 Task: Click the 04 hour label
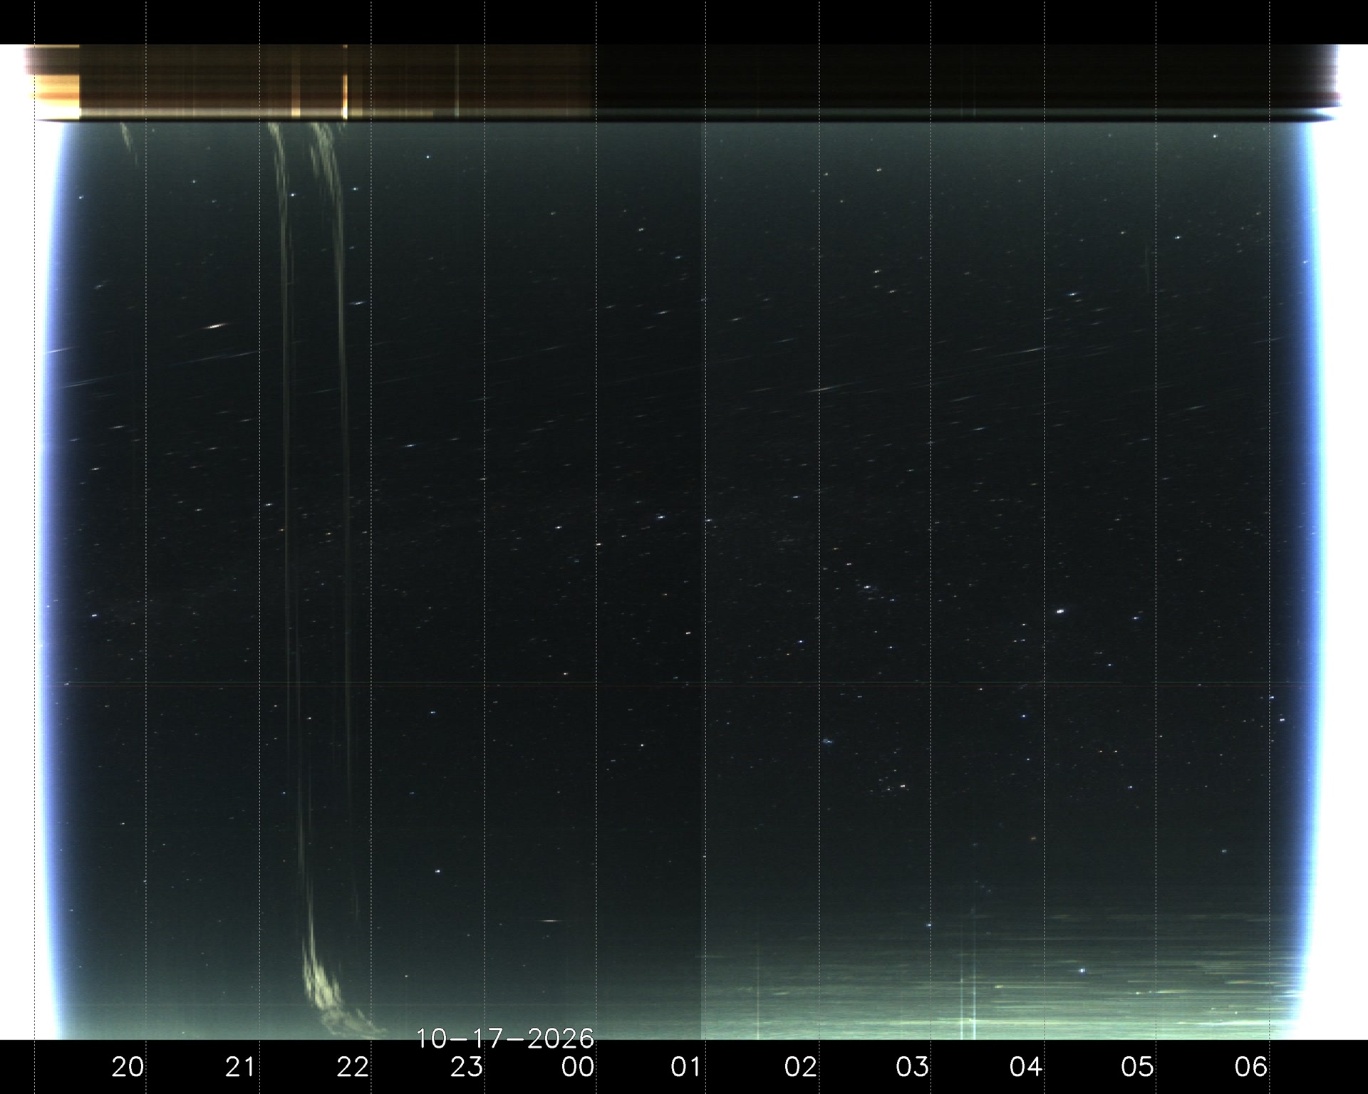pos(1026,1066)
